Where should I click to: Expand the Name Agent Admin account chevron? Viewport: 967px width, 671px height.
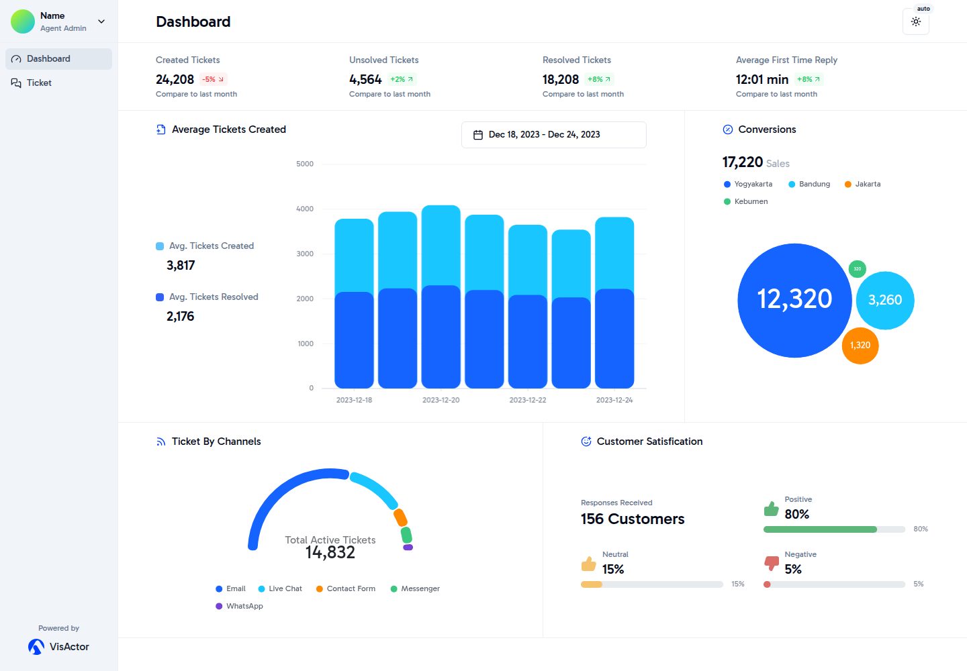[101, 21]
